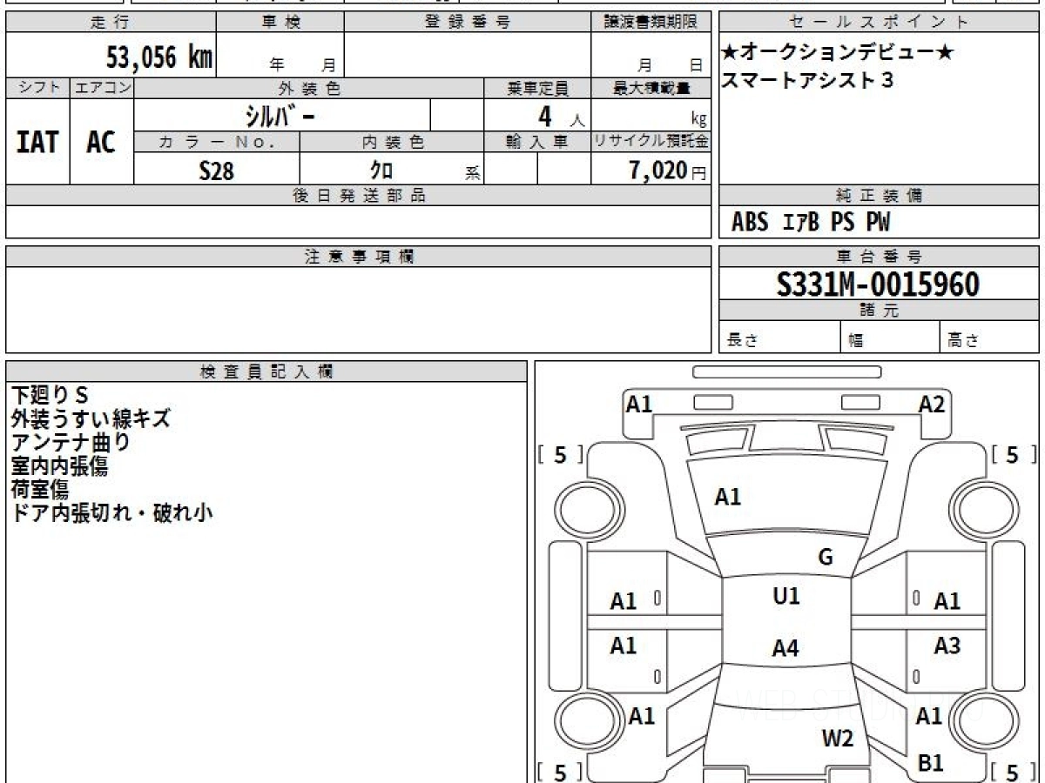Select the リサイクル預託金 header
This screenshot has height=783, width=1045.
coord(651,142)
